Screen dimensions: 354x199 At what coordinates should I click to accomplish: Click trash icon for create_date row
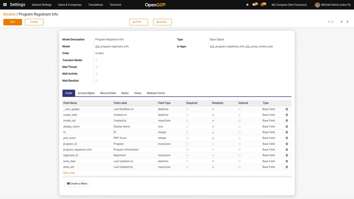[287, 115]
